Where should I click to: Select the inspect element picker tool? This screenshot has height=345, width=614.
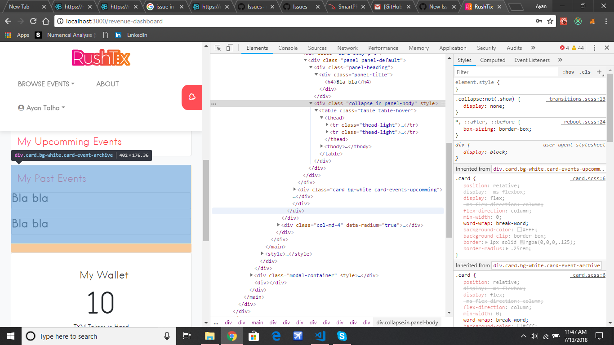coord(218,48)
